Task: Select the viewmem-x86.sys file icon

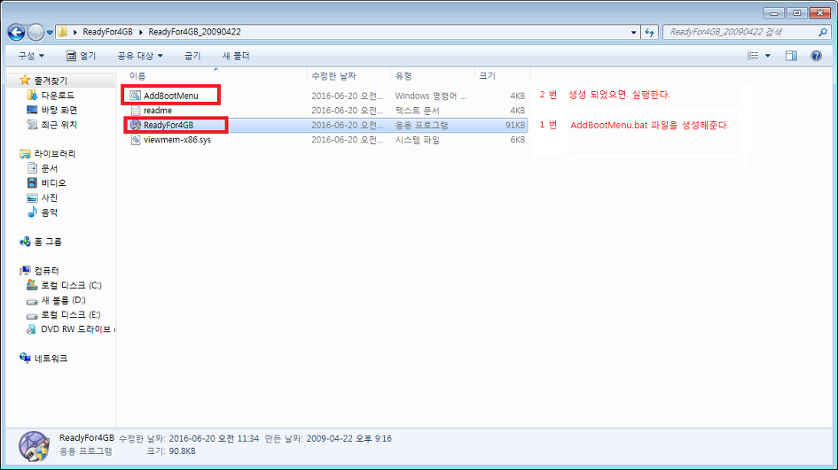Action: (135, 140)
